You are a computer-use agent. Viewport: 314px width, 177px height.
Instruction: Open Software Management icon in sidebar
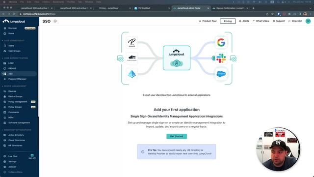click(5, 122)
